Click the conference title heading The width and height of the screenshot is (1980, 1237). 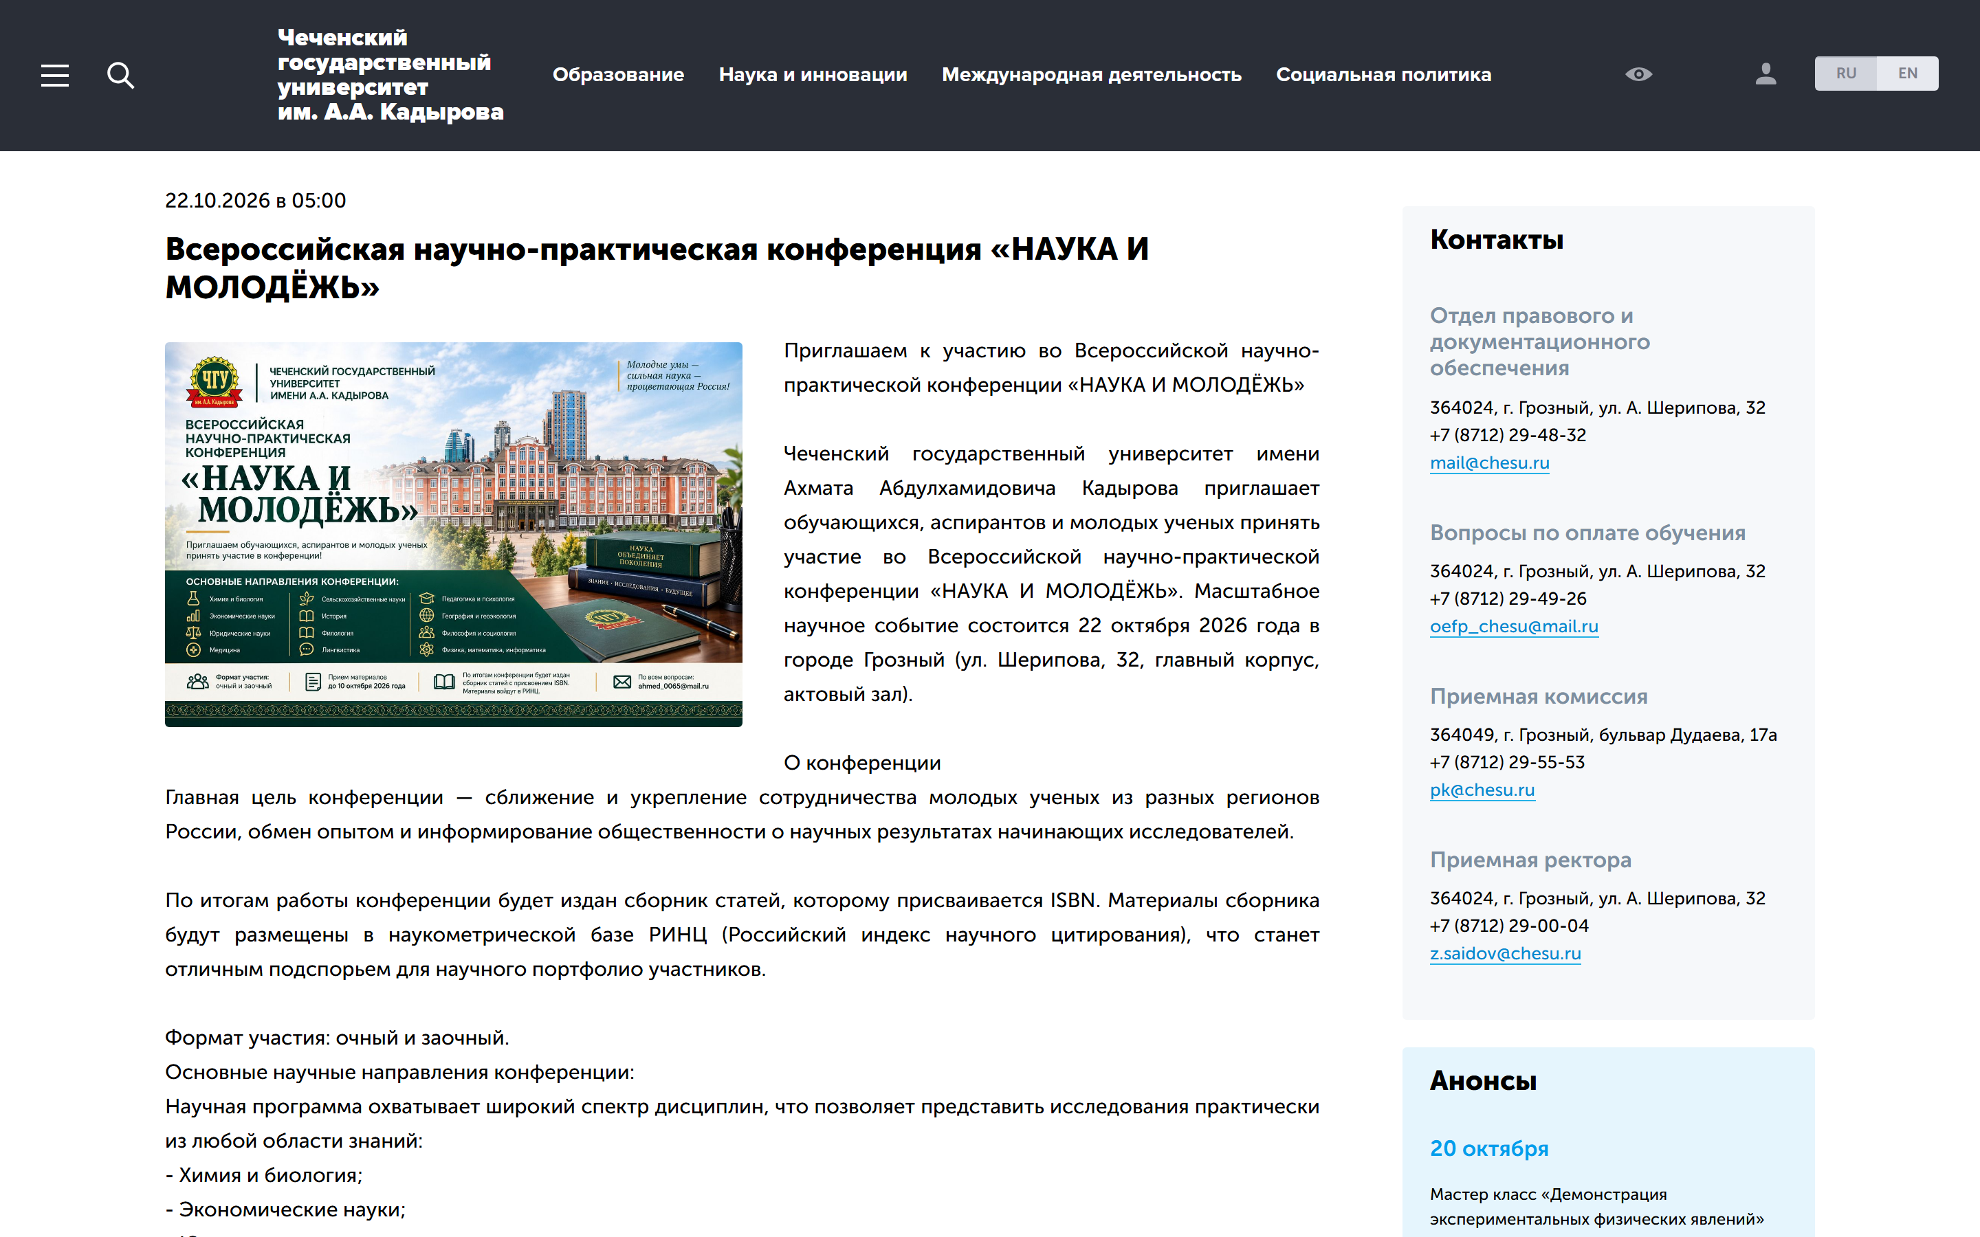click(x=656, y=268)
